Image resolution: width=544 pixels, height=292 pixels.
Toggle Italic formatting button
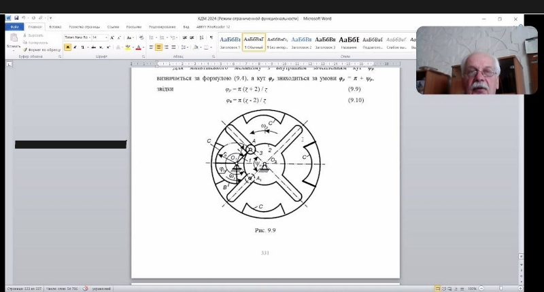pyautogui.click(x=75, y=47)
